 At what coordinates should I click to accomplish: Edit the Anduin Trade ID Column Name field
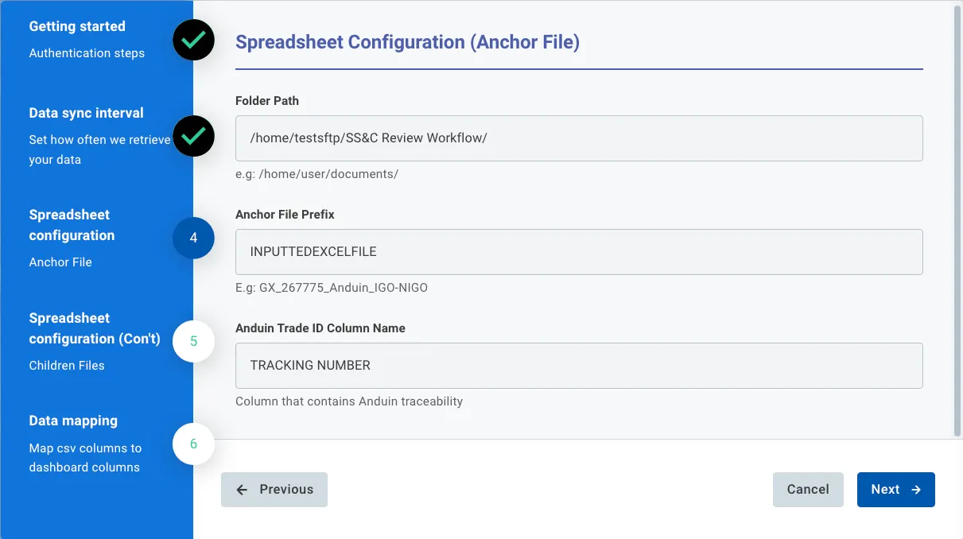[579, 366]
